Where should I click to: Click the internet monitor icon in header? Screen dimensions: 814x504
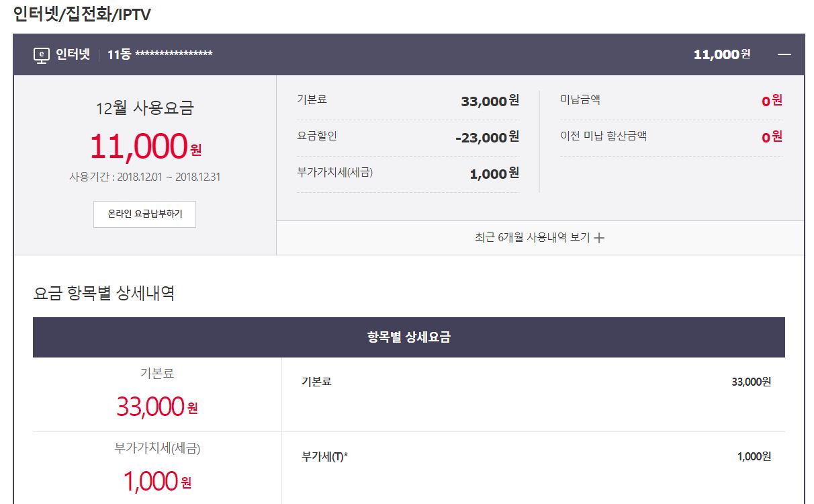point(42,55)
